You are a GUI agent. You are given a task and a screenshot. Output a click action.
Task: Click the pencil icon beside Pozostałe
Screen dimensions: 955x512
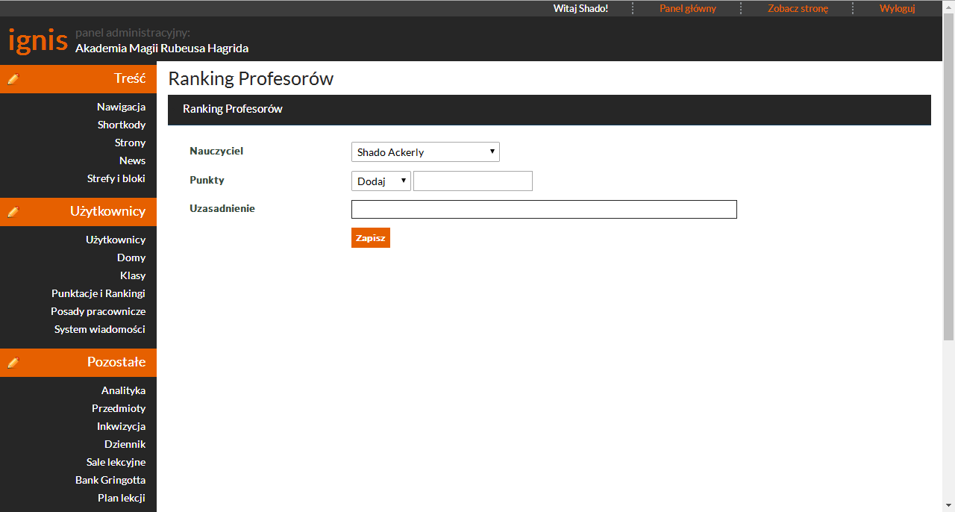13,363
